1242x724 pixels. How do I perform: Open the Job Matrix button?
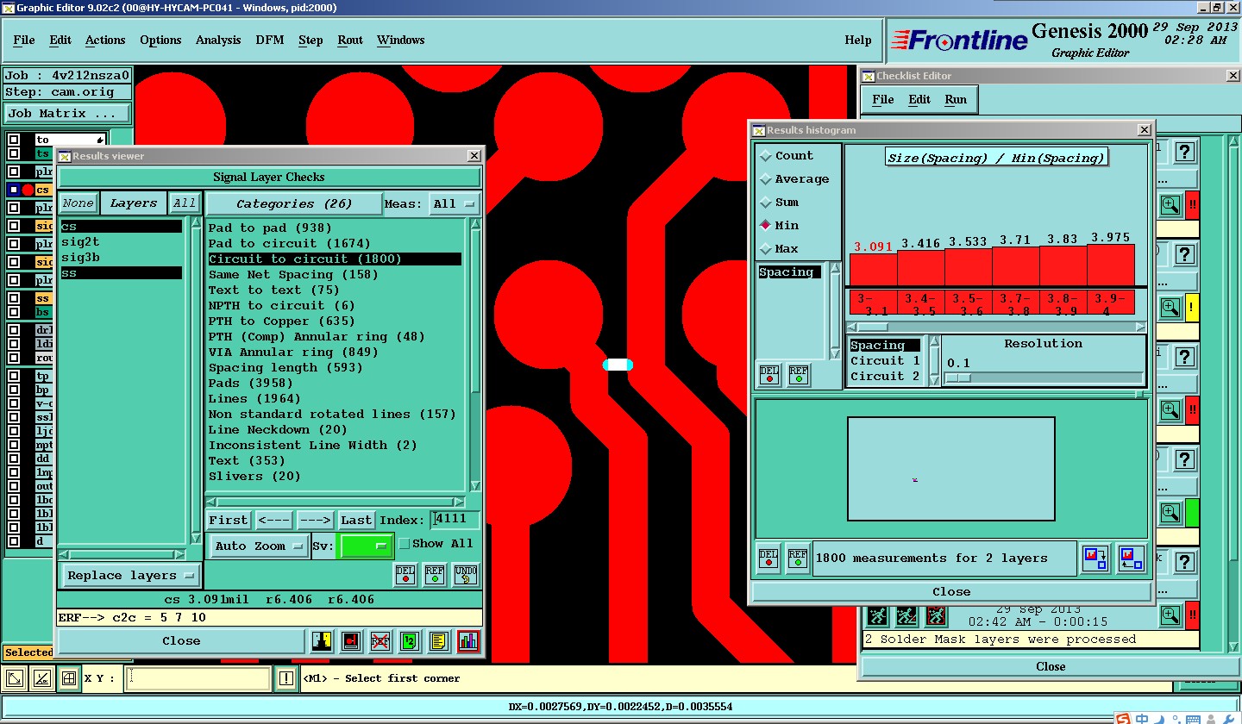tap(66, 113)
